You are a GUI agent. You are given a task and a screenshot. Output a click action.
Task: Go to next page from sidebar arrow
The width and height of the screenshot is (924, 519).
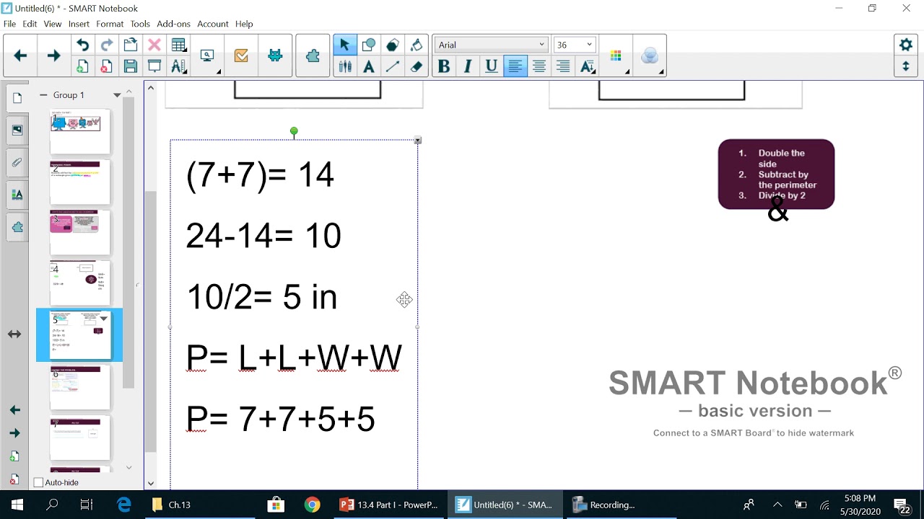click(x=15, y=433)
